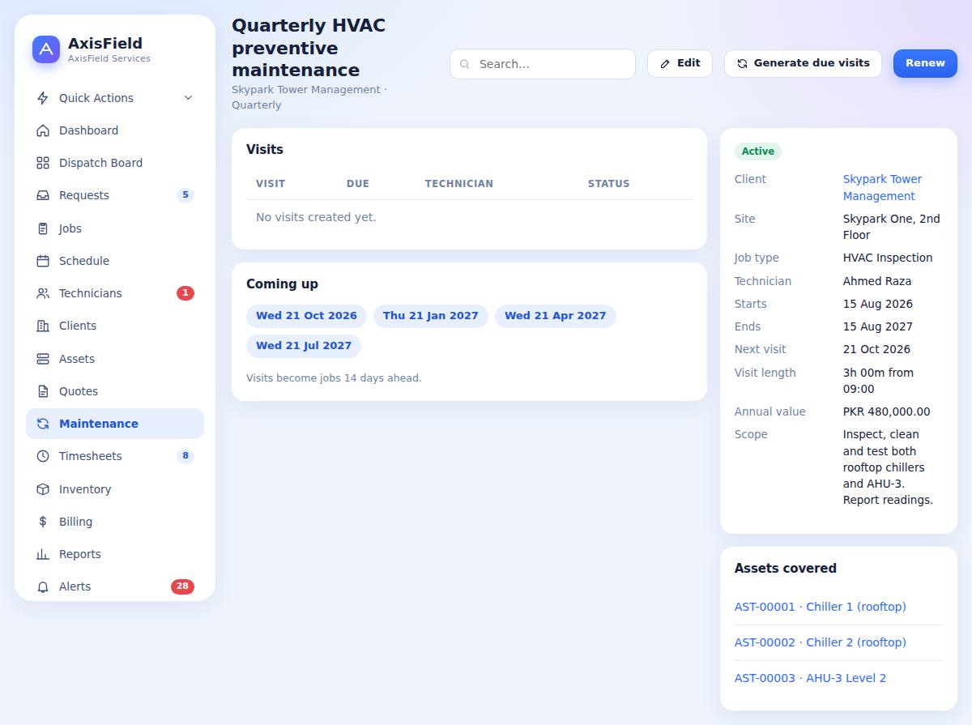Viewport: 972px width, 725px height.
Task: Click the Active status badge
Action: [758, 151]
